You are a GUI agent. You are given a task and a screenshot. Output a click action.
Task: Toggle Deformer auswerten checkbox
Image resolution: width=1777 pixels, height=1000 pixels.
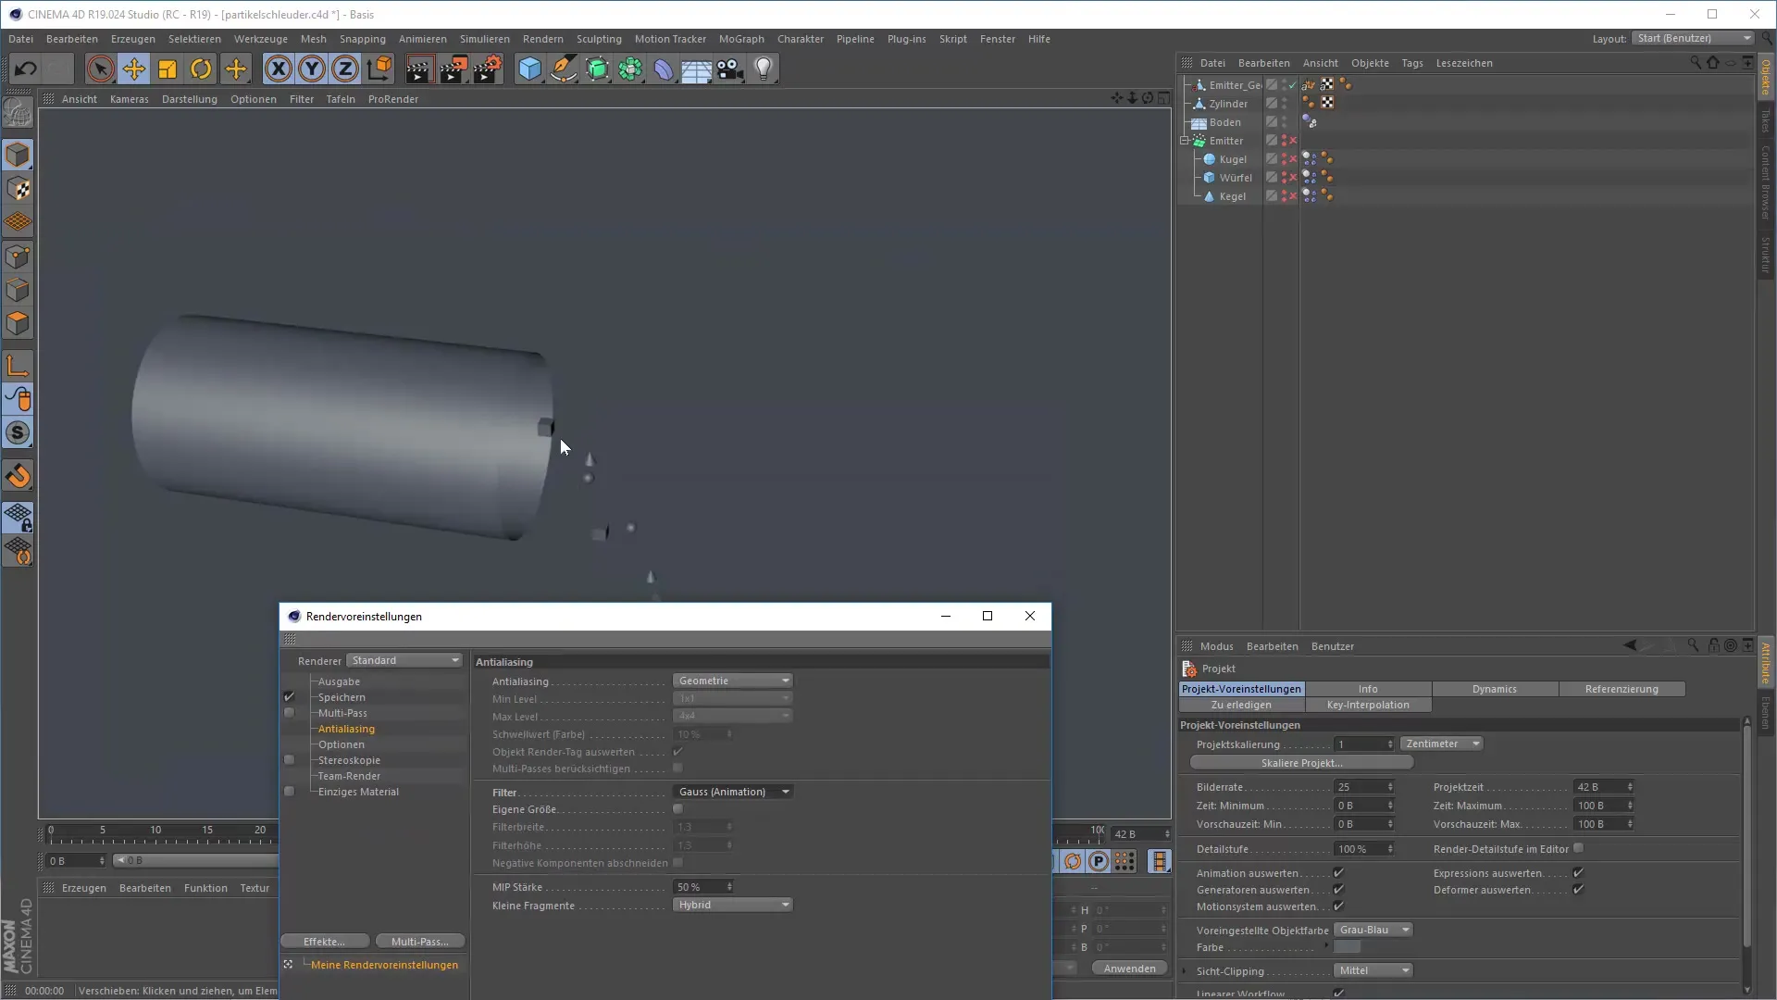(x=1578, y=890)
